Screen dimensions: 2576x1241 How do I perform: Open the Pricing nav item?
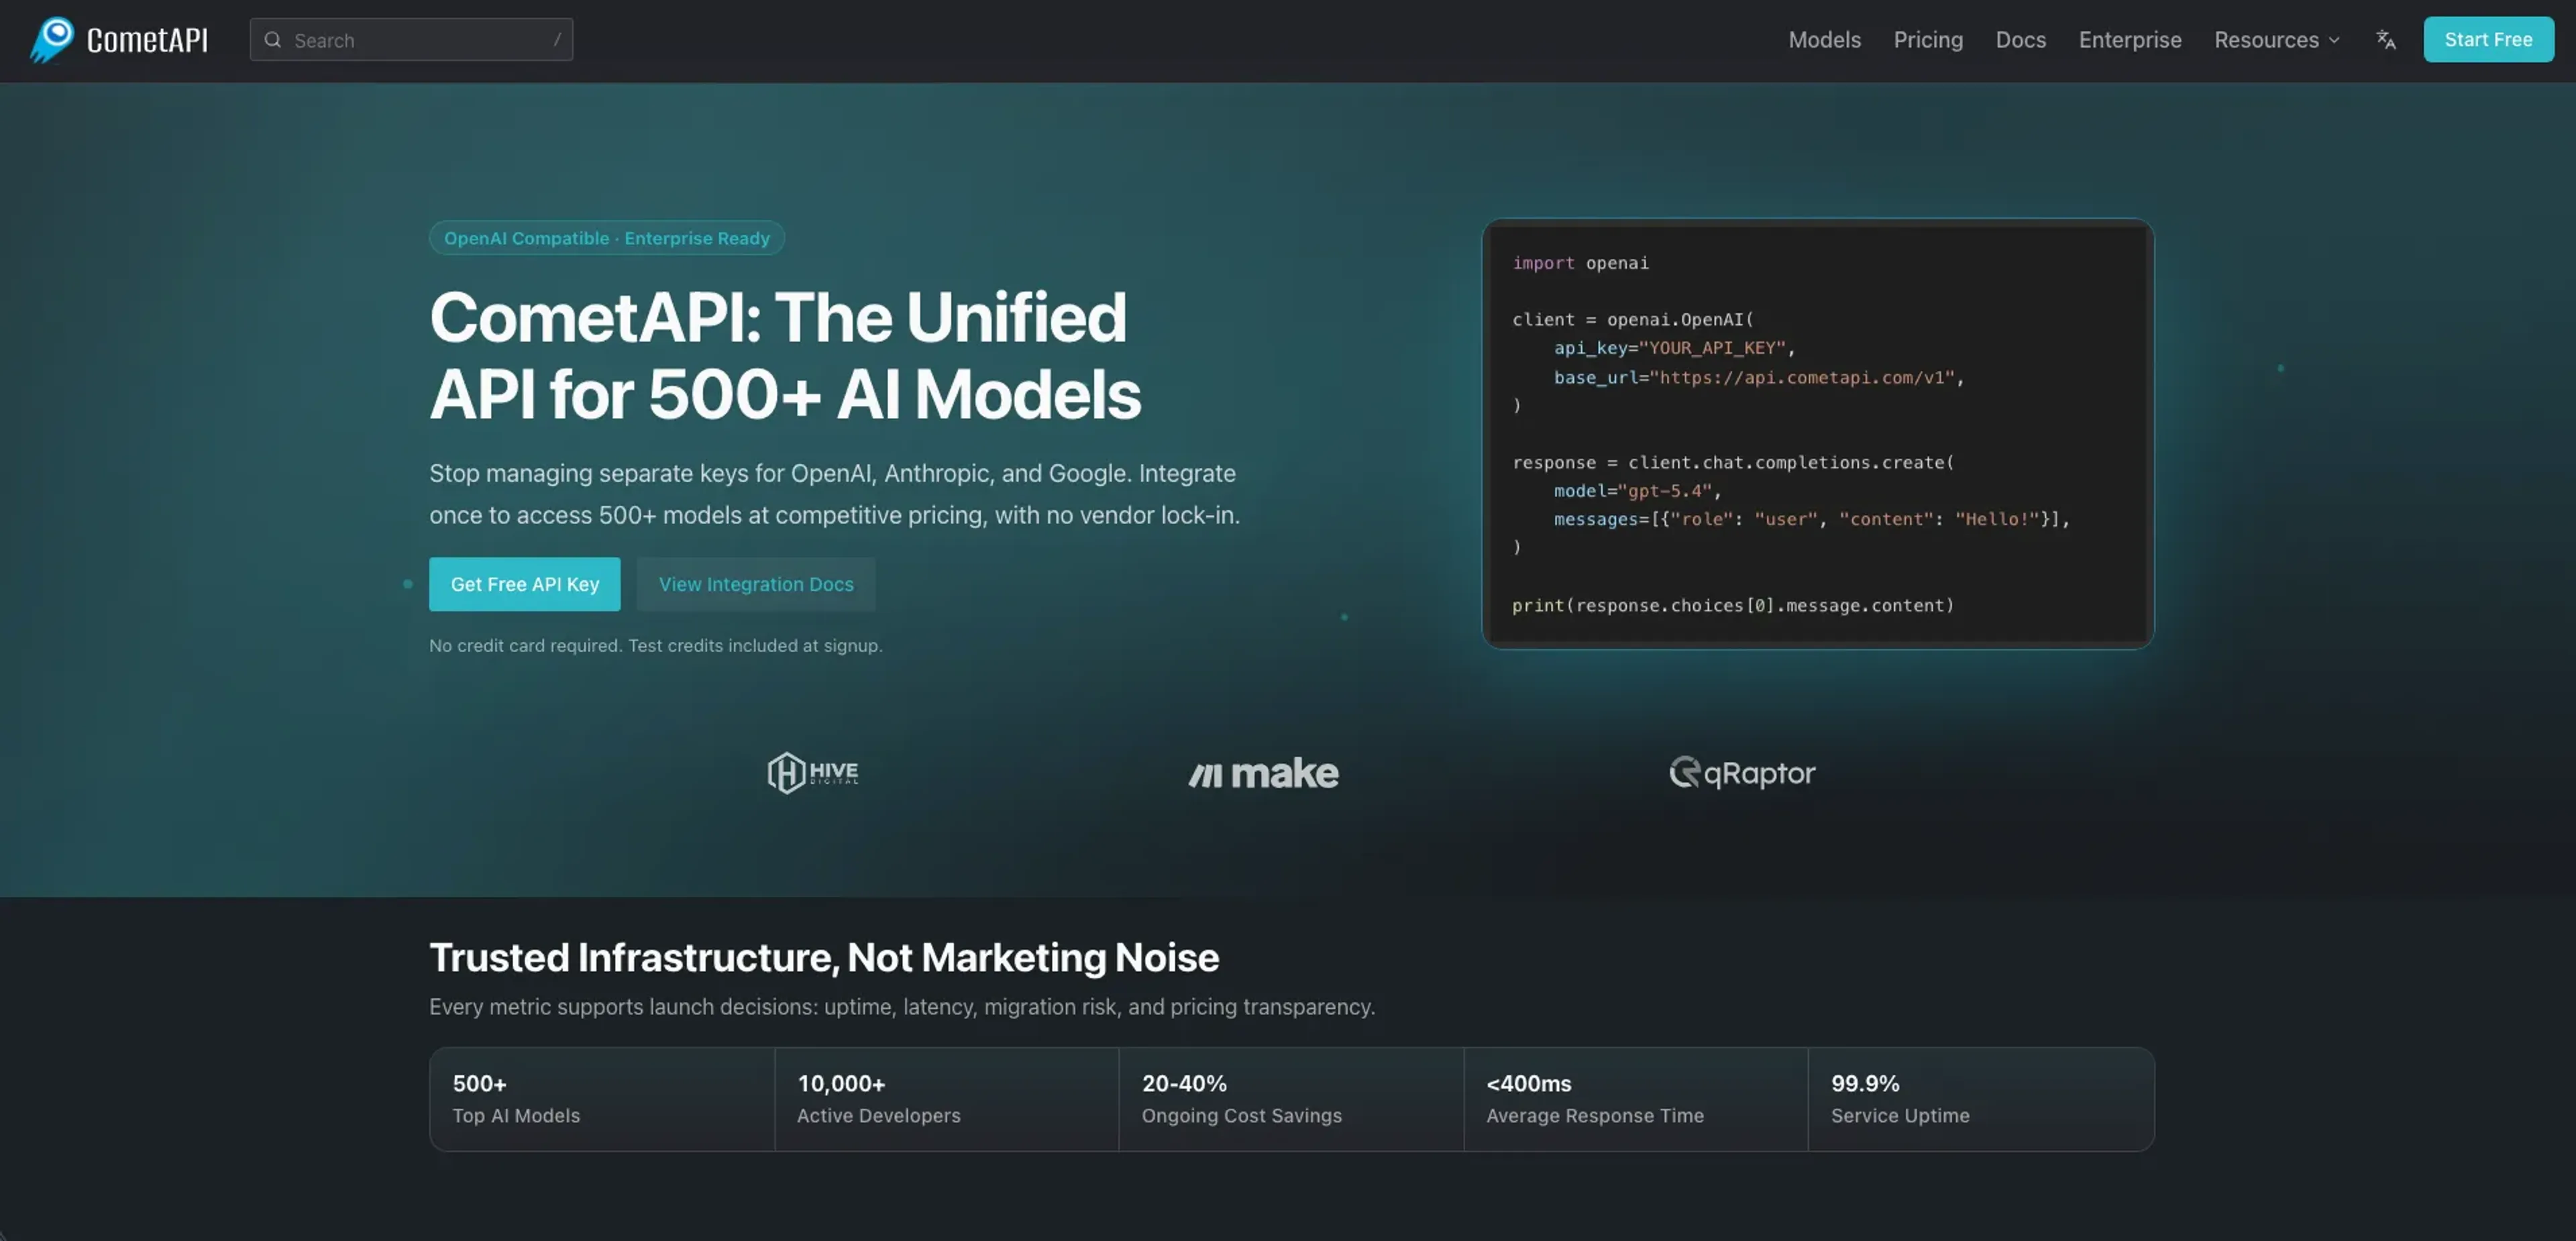tap(1928, 40)
